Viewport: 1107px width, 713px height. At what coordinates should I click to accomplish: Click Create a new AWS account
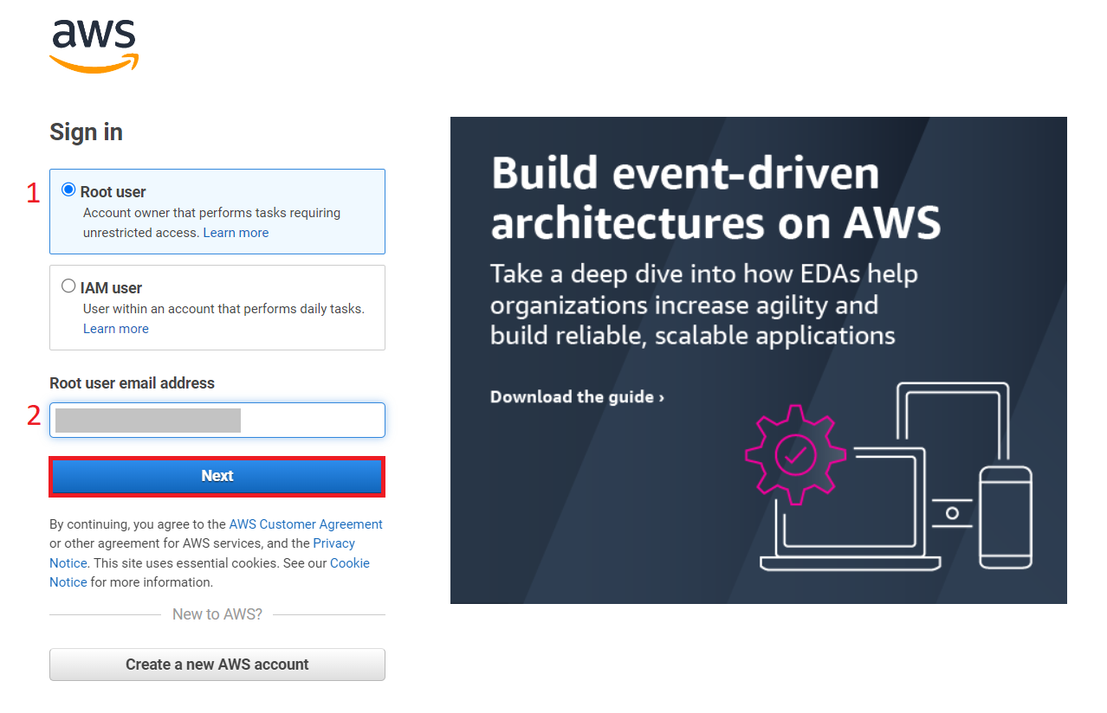click(x=217, y=665)
